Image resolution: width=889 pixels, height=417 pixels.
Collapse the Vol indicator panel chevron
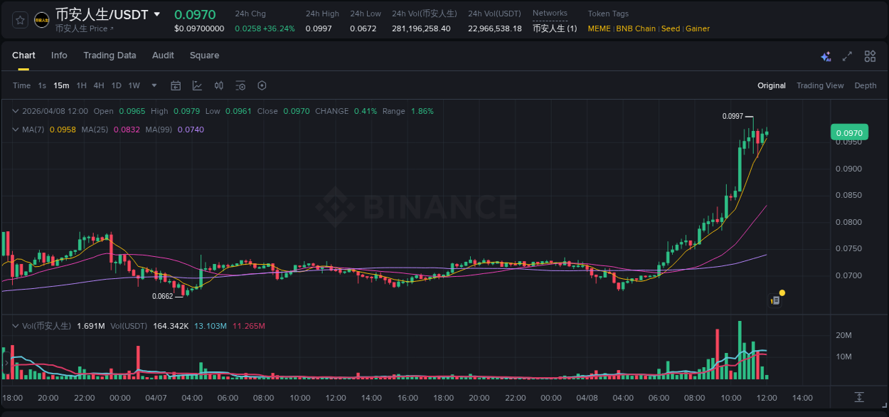(x=16, y=325)
